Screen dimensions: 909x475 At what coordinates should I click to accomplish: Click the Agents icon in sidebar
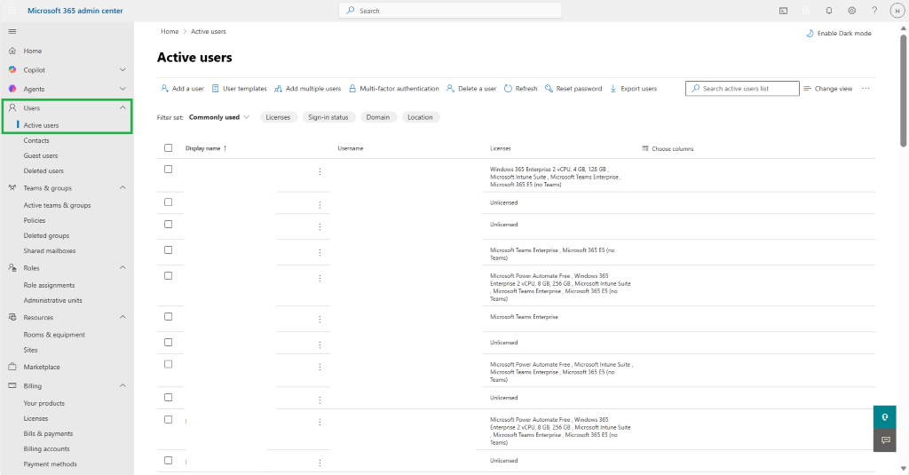point(12,89)
